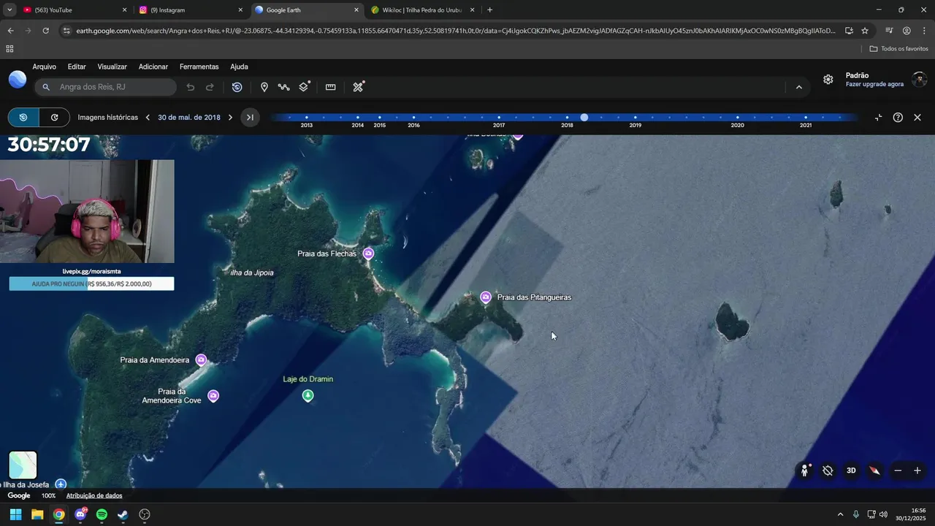
Task: Open the Google Earth home logo
Action: tap(18, 80)
